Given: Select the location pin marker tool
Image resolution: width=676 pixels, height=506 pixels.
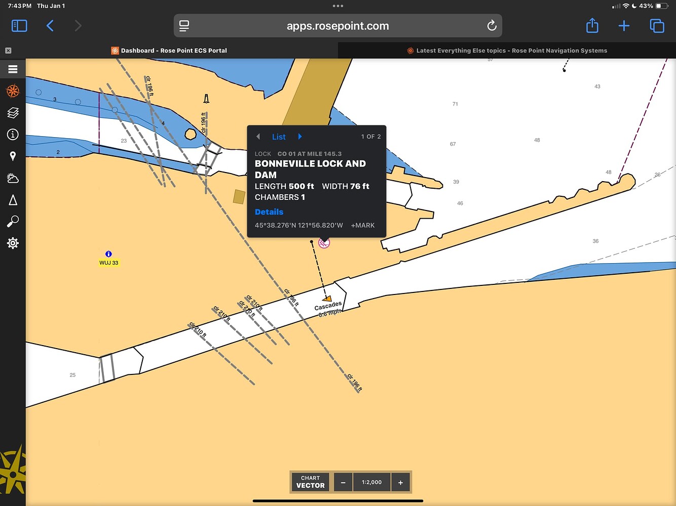Looking at the screenshot, I should click(13, 156).
